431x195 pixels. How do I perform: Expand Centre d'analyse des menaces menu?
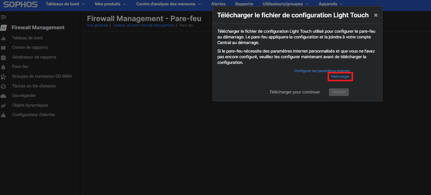click(x=168, y=4)
